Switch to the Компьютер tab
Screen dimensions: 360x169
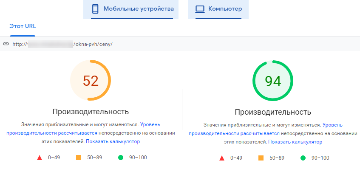(218, 9)
